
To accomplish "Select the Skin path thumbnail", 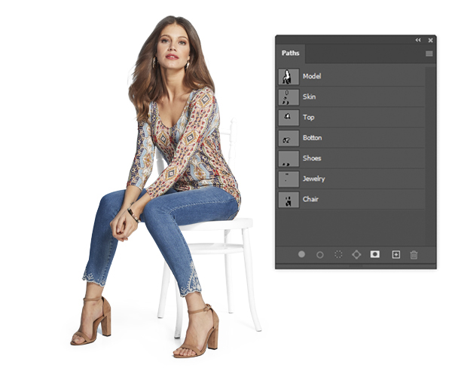I will [289, 97].
